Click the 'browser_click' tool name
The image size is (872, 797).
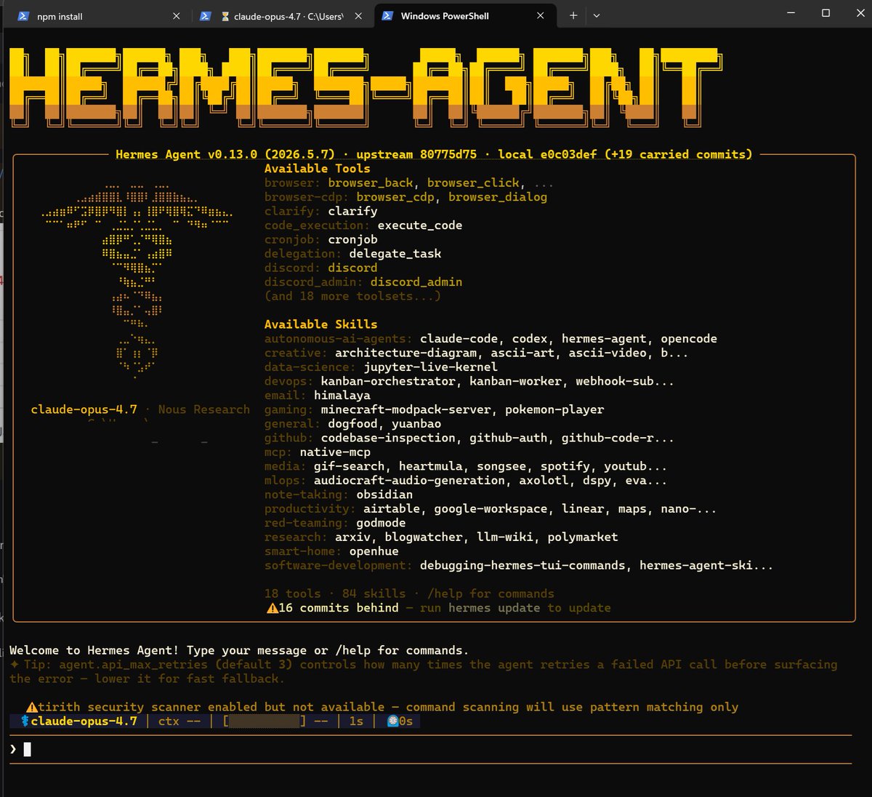coord(473,183)
